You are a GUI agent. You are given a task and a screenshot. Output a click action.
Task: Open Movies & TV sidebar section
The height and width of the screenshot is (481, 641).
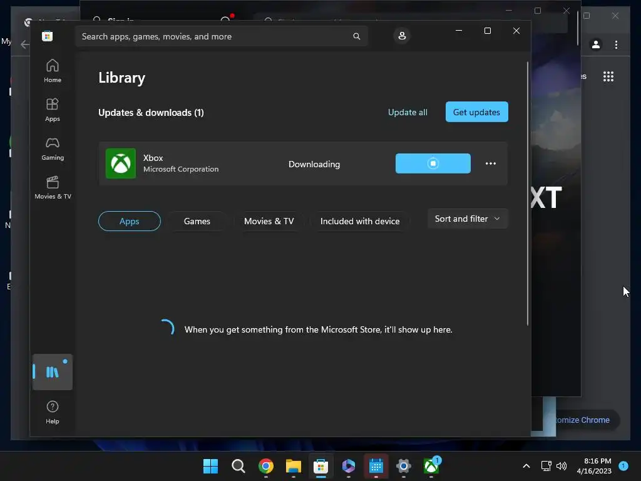[x=53, y=188]
